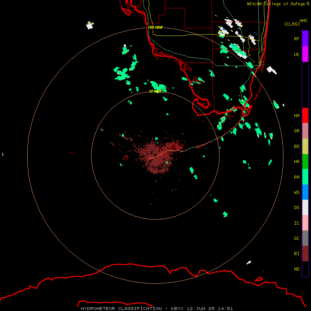
Task: Click the 'RF' legend label
Action: click(x=296, y=39)
